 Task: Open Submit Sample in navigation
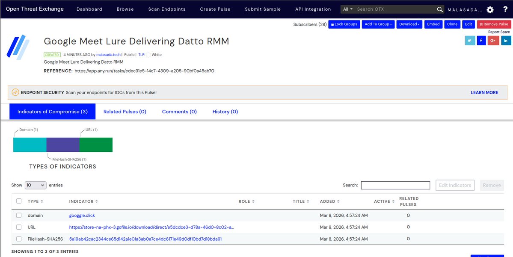[263, 9]
